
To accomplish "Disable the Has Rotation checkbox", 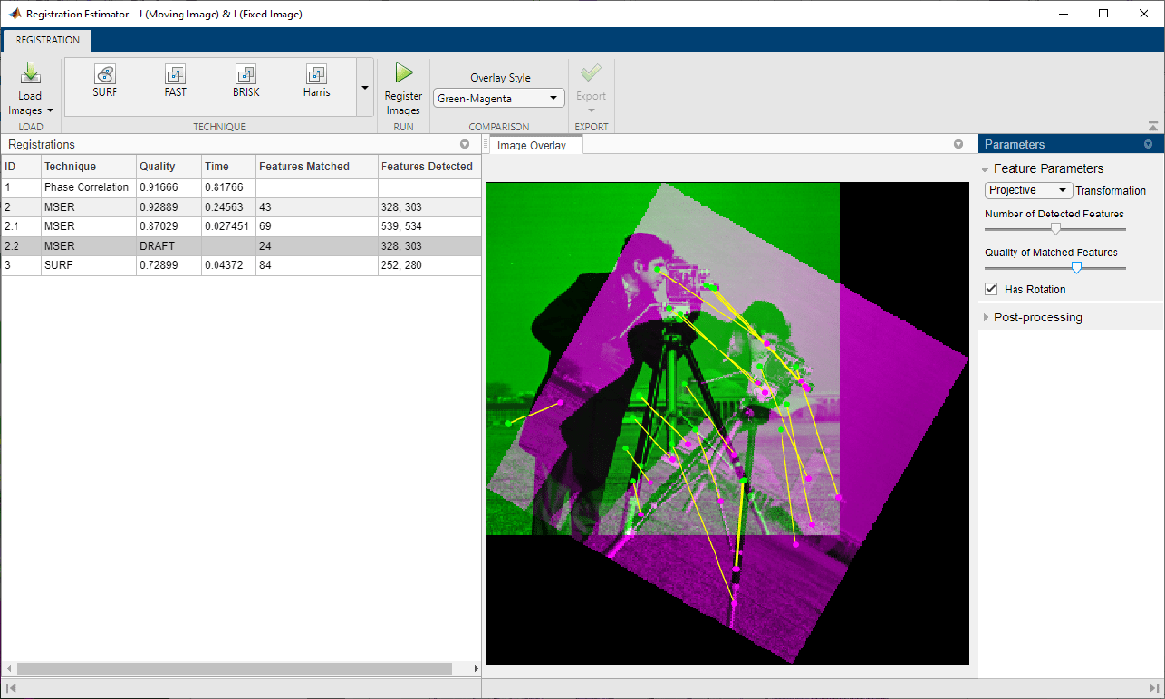I will pos(991,288).
